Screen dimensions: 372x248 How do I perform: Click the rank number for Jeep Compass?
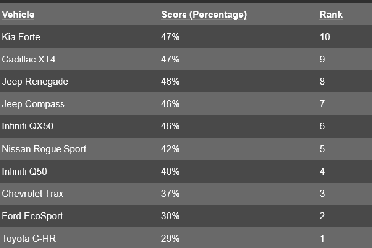point(322,104)
